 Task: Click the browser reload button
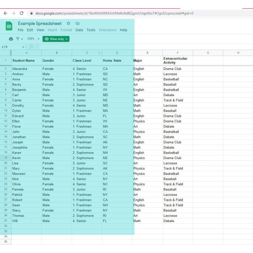(22, 13)
